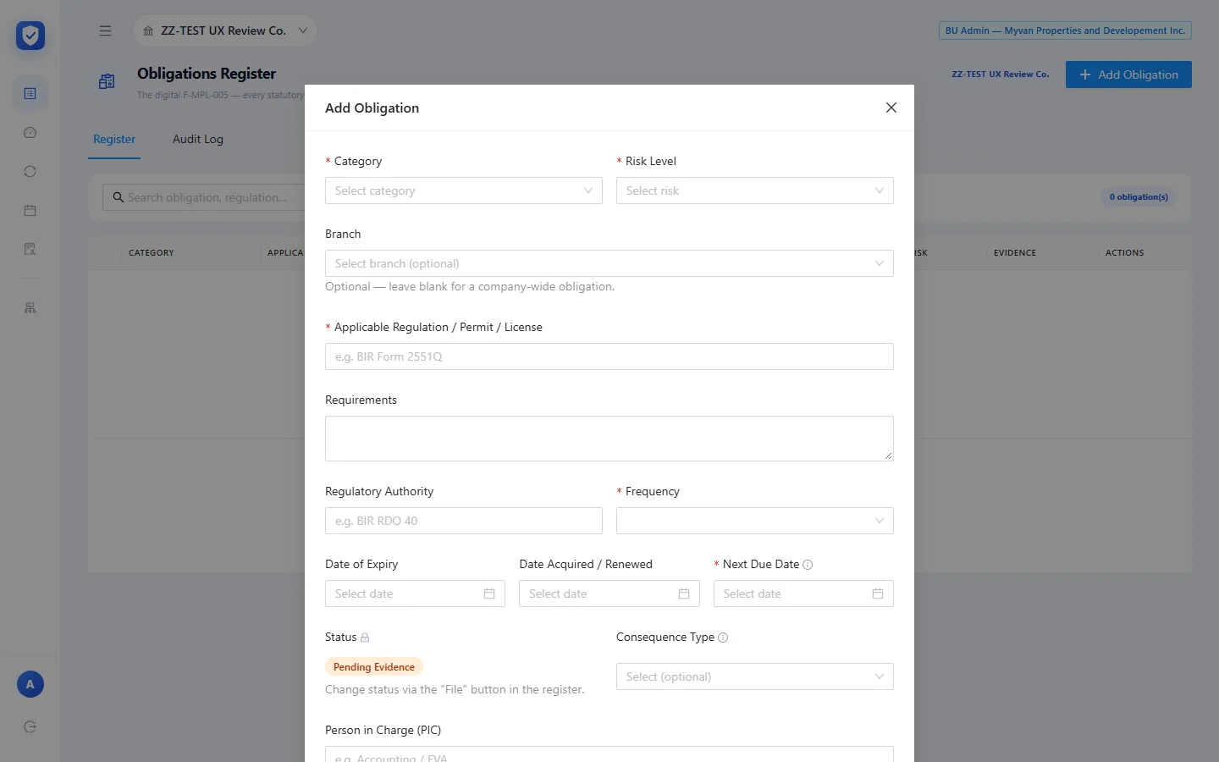The image size is (1219, 762).
Task: Click the Search obligation field
Action: pos(204,197)
